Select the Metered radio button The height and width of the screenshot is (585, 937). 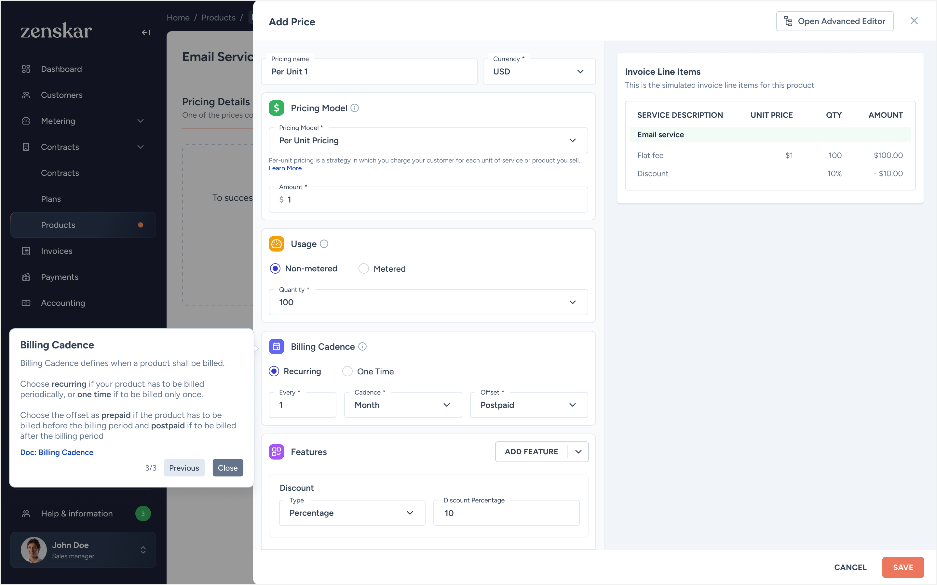(363, 268)
